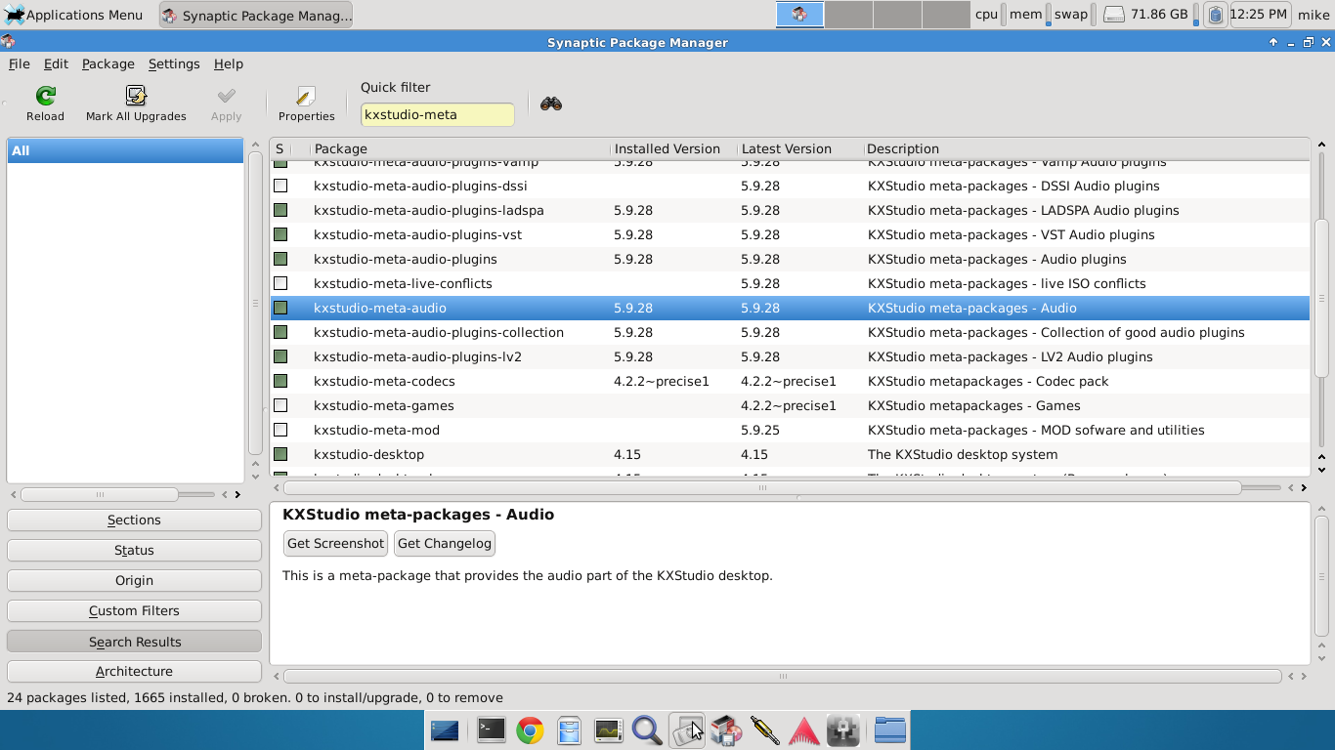
Task: Open Custom Filters view
Action: pos(134,611)
